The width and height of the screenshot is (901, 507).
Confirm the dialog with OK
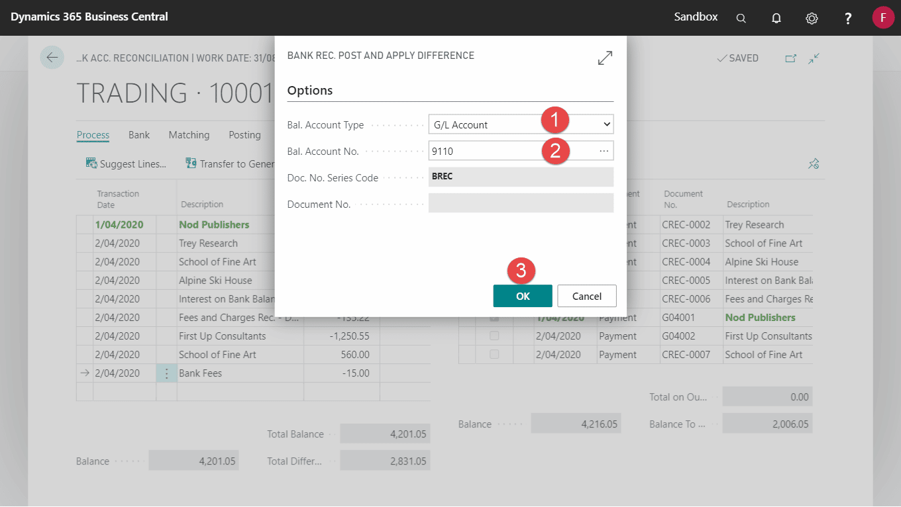[x=523, y=296]
